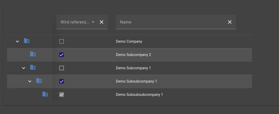Click the building icon for Demo Company
Screen dimensions: 279x114
[27, 41]
